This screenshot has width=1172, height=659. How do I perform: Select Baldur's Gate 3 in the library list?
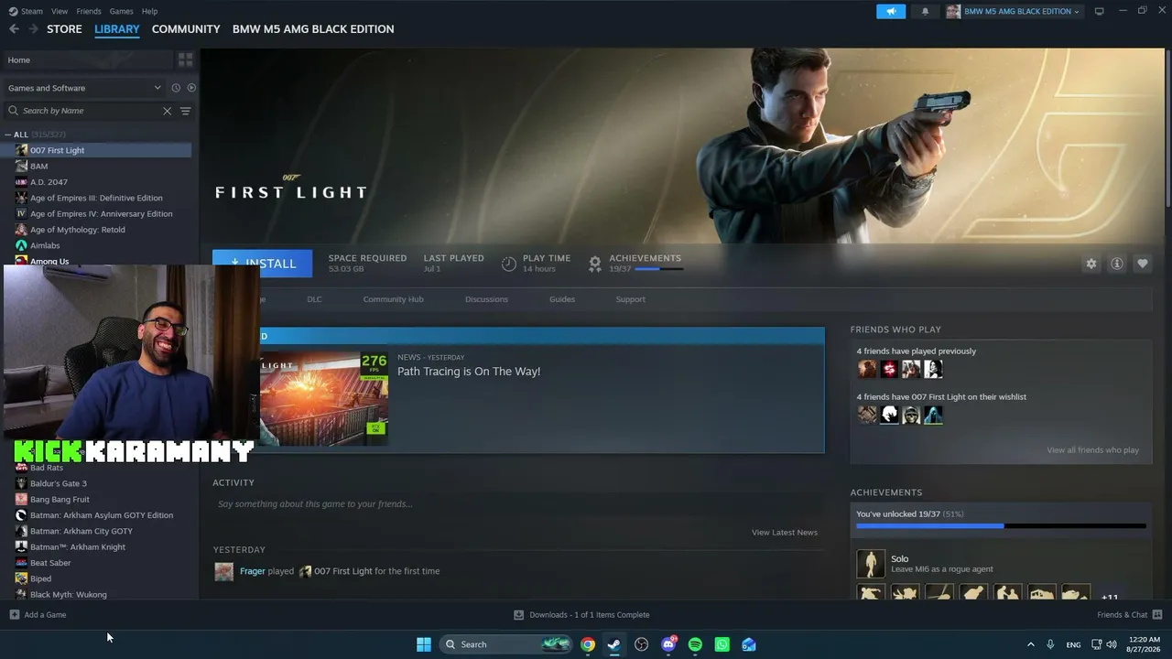click(59, 483)
